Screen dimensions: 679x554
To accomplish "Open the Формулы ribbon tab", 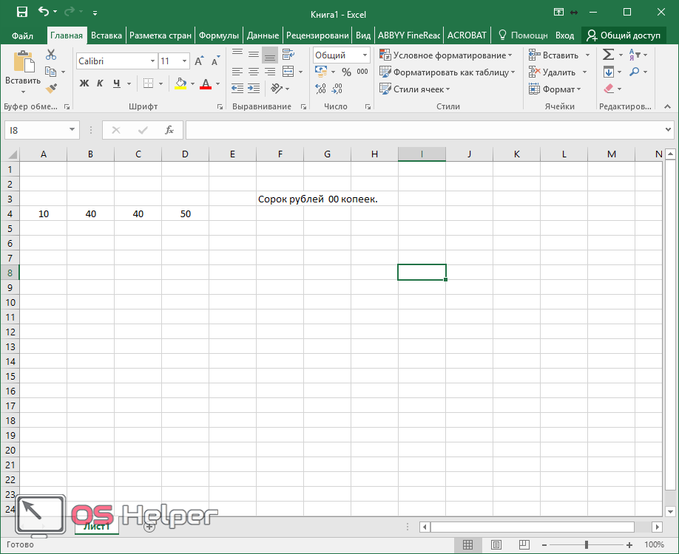I will [x=219, y=35].
